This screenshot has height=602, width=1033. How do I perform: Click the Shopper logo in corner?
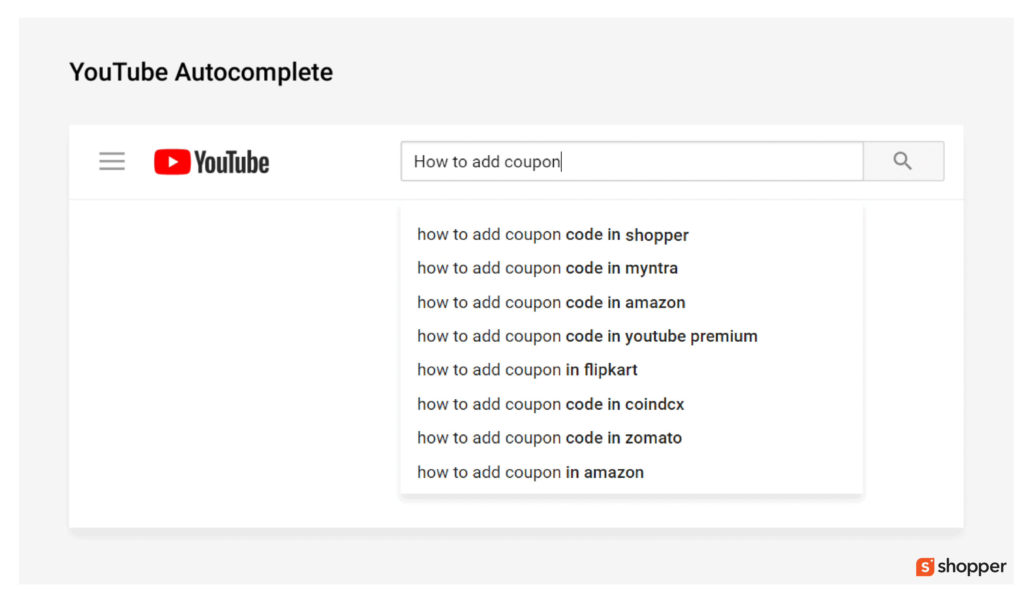[x=961, y=567]
